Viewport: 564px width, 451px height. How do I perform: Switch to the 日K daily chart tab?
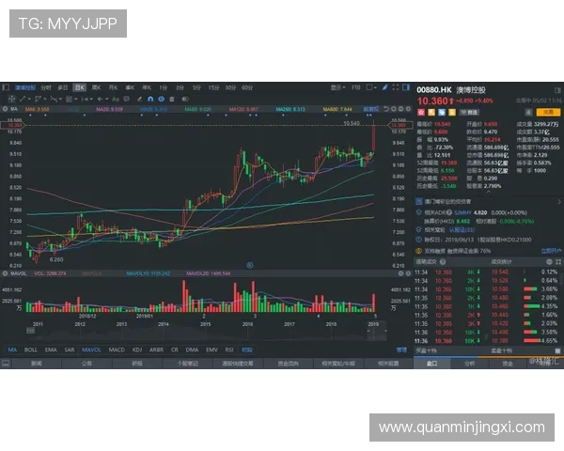(x=80, y=86)
